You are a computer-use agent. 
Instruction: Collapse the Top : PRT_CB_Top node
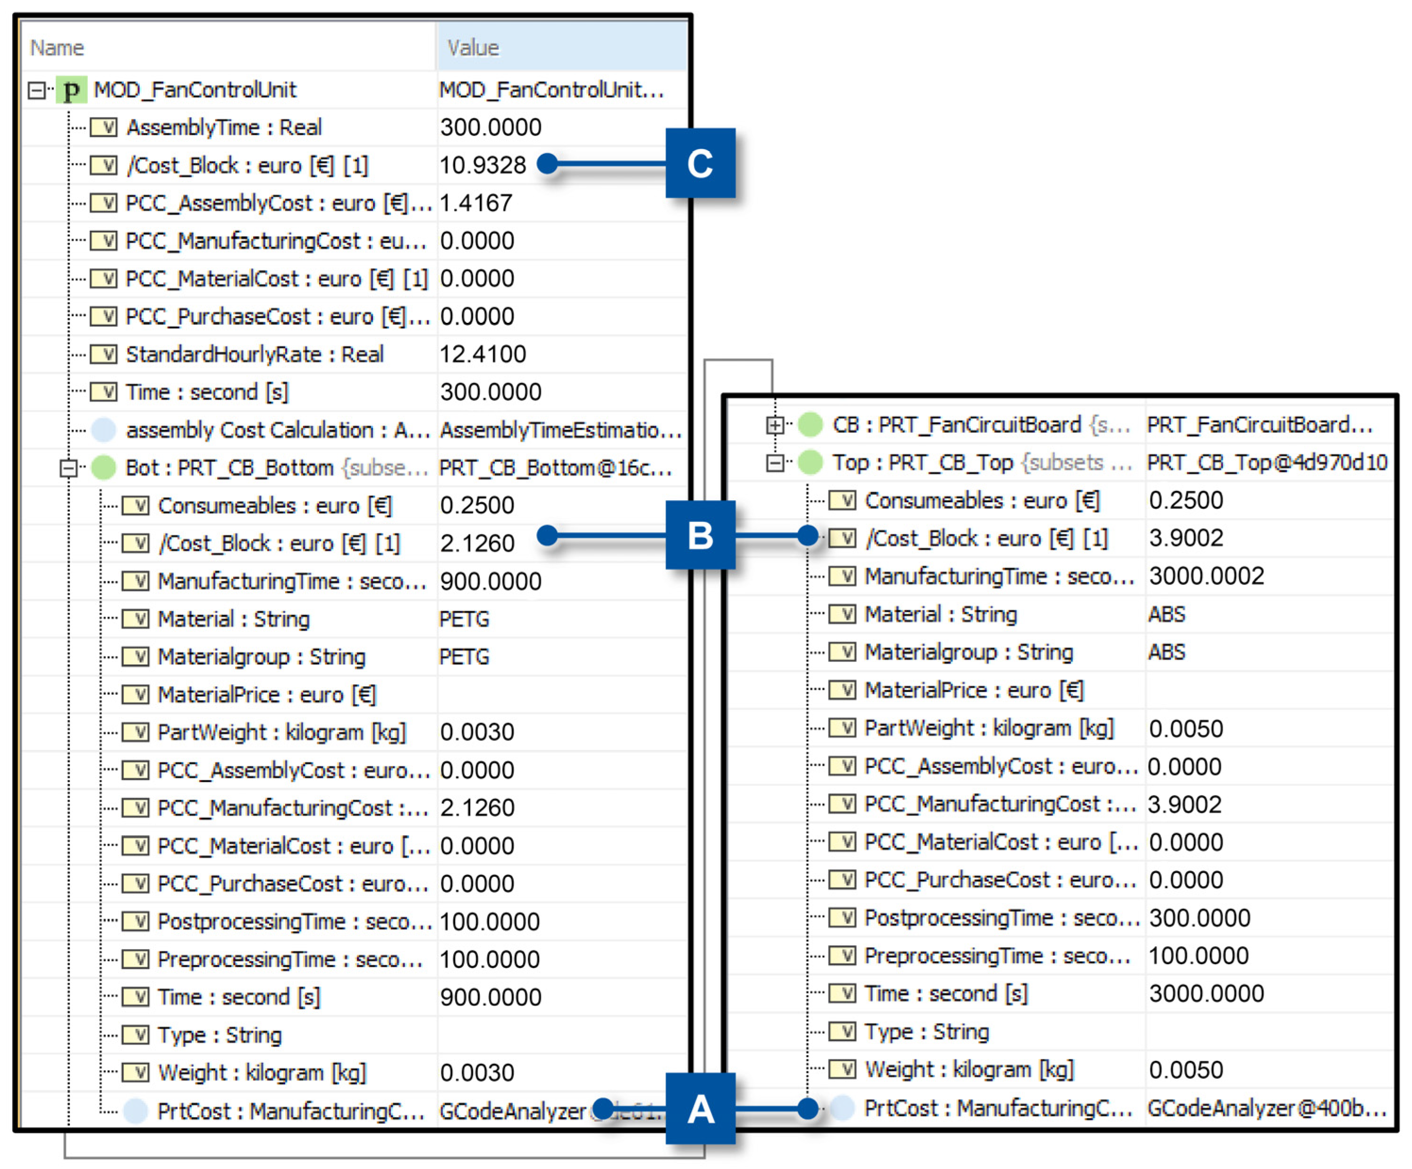coord(775,463)
